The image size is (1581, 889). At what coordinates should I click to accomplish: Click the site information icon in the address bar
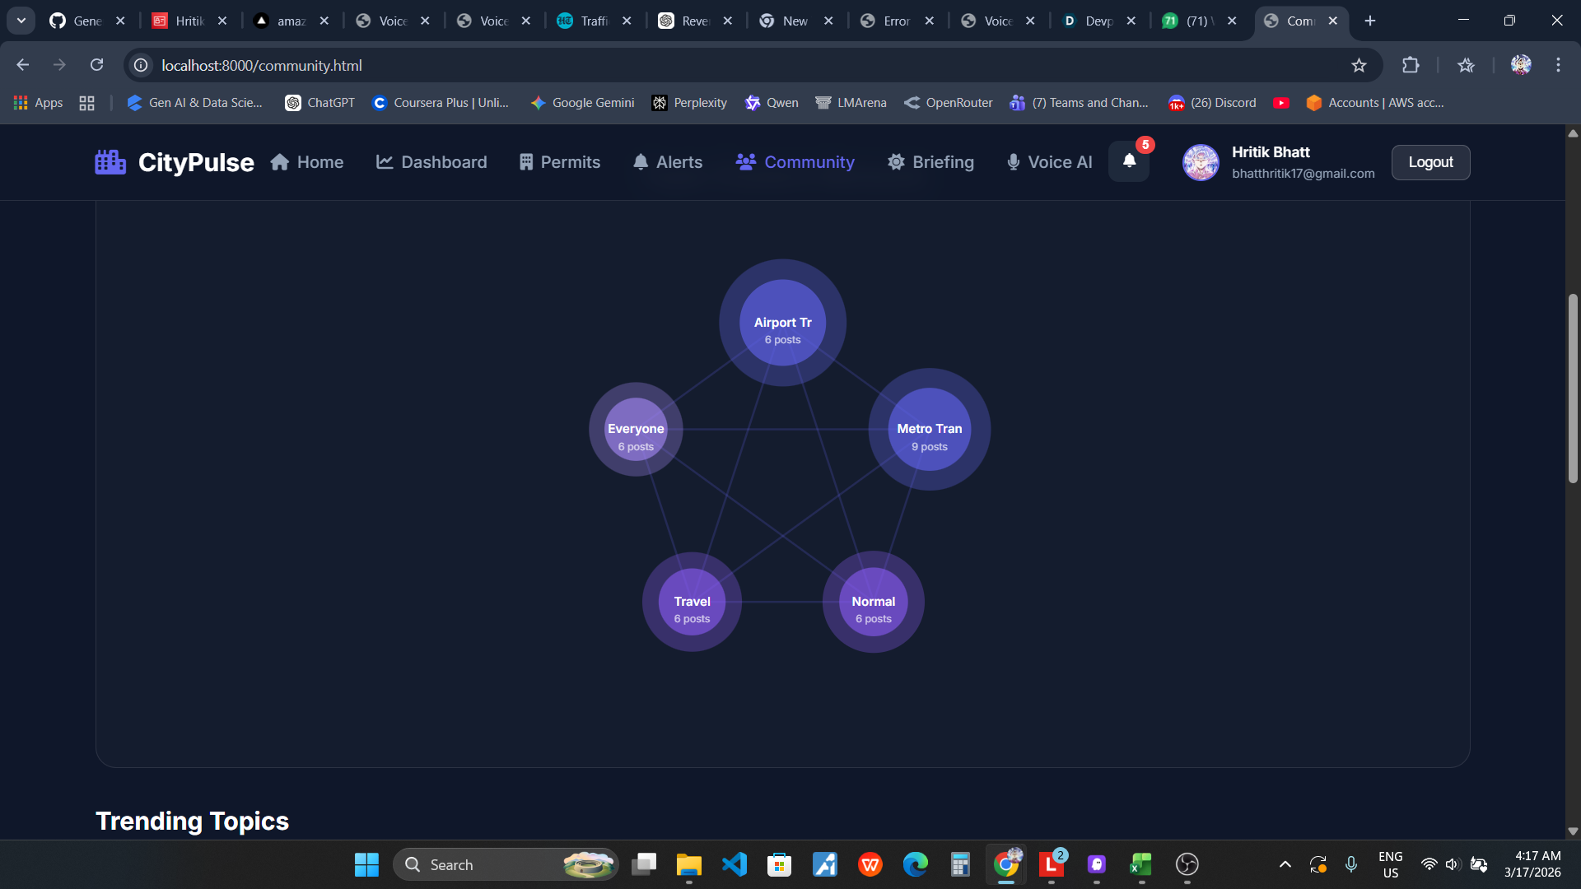pyautogui.click(x=142, y=65)
